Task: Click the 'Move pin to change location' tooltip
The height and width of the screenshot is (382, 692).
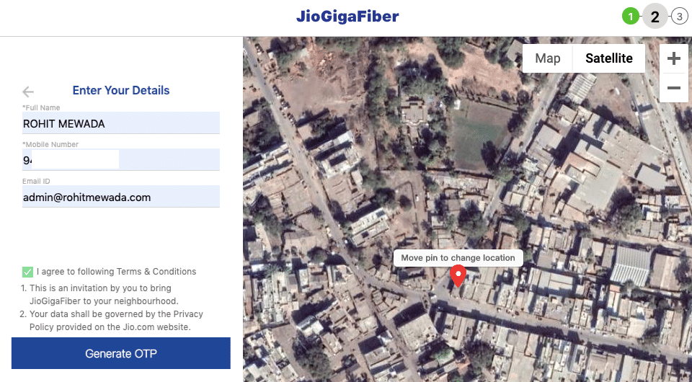Action: point(458,258)
